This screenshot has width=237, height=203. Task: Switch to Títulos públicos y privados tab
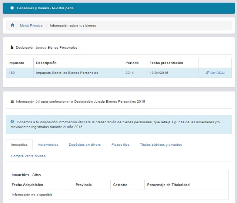(161, 145)
